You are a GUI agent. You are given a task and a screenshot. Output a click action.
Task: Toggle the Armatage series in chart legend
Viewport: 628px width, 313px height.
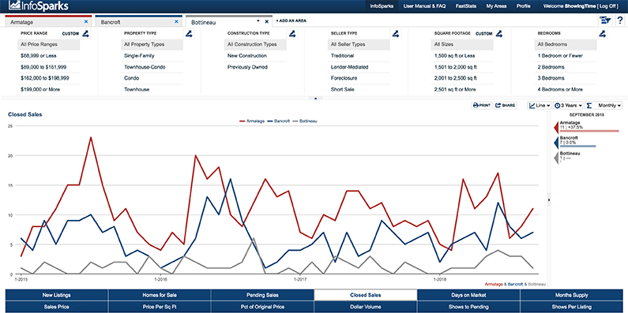[x=251, y=121]
